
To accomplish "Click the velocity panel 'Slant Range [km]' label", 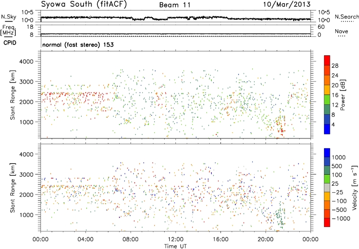I will tap(13, 187).
